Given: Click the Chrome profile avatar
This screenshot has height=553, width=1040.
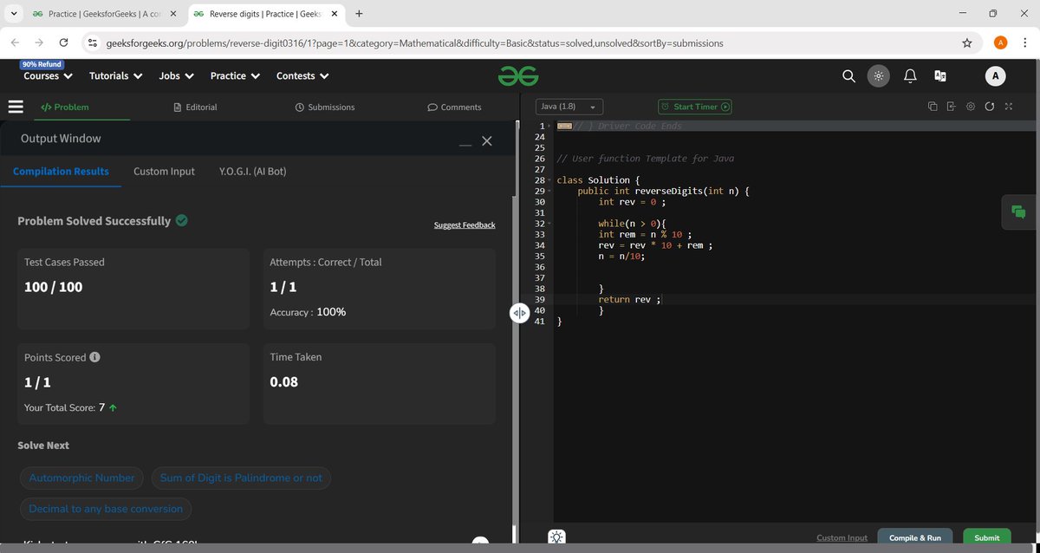Looking at the screenshot, I should tap(1001, 42).
